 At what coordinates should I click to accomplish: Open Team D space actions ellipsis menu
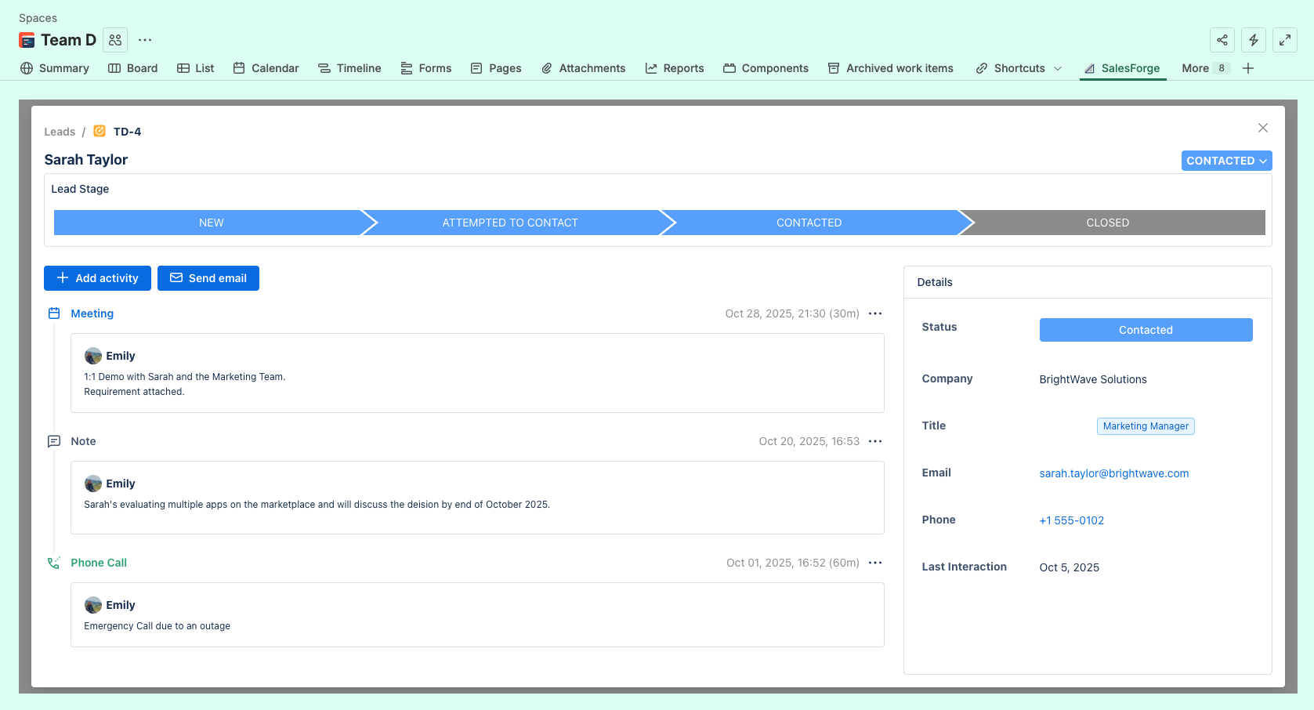click(x=145, y=40)
